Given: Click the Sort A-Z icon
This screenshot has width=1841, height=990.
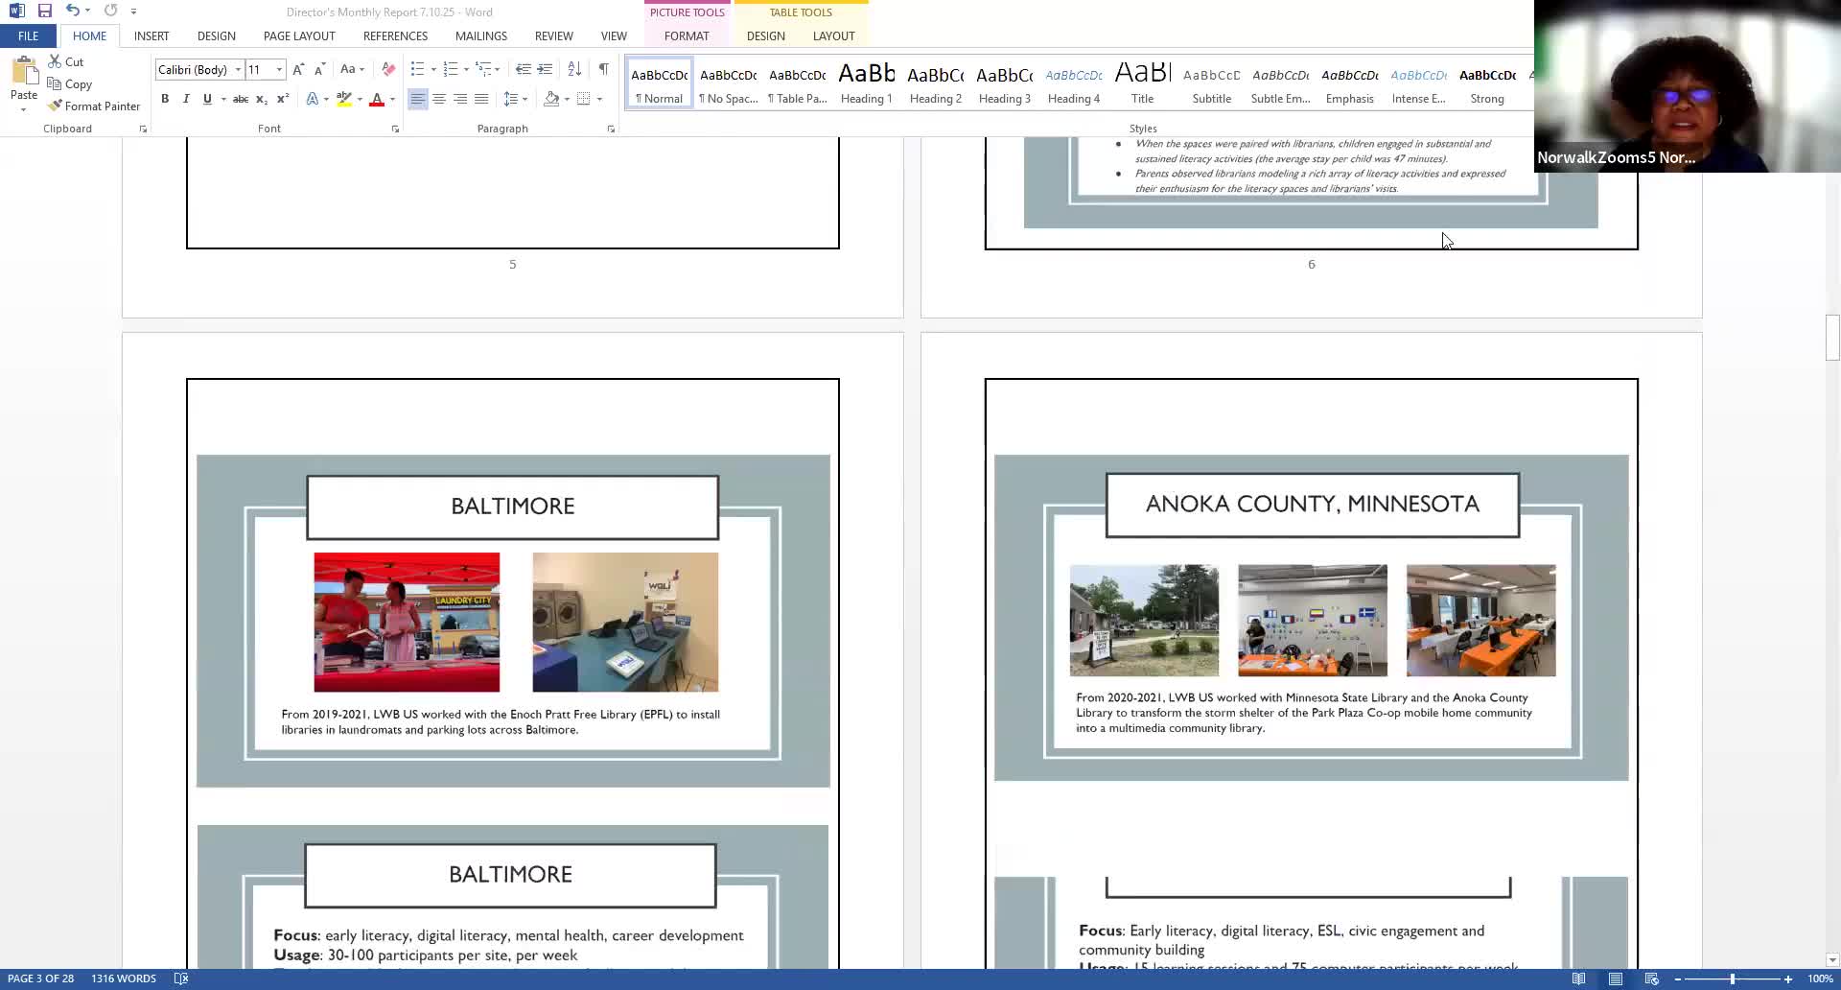Looking at the screenshot, I should pos(574,69).
